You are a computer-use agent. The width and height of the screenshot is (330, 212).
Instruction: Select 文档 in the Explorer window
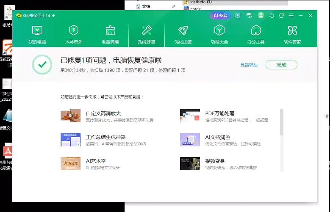click(x=146, y=6)
